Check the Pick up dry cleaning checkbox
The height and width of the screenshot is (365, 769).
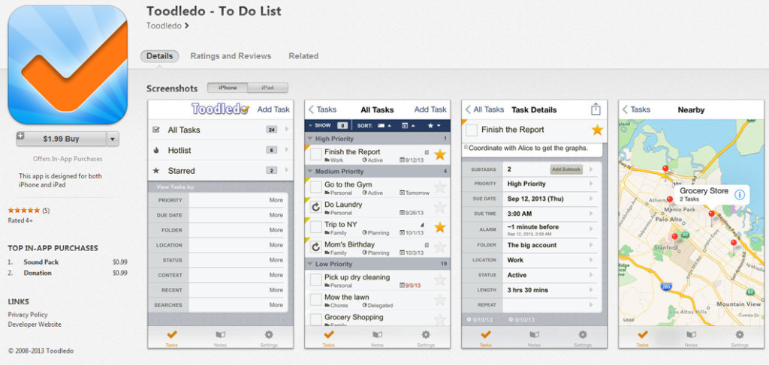[x=316, y=280]
